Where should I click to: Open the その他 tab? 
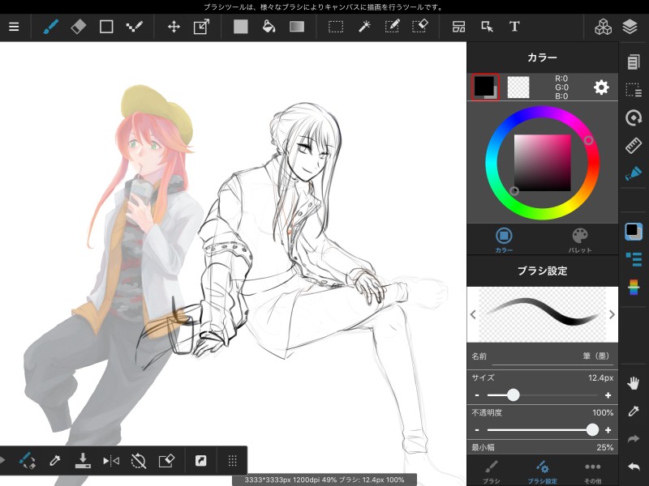[x=592, y=471]
